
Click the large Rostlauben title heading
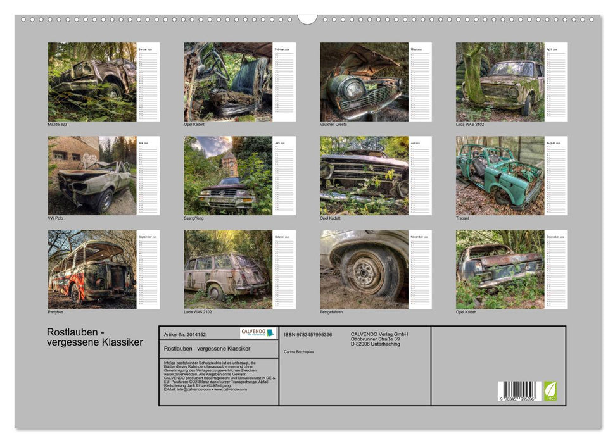95,337
